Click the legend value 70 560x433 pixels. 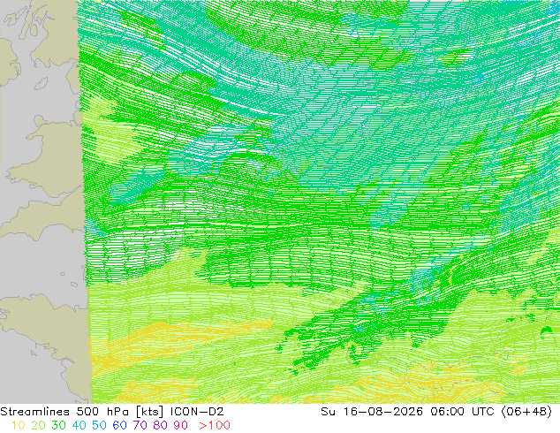click(x=140, y=425)
